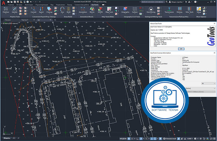
Task: Select the Draw tool
Action: (x=62, y=10)
